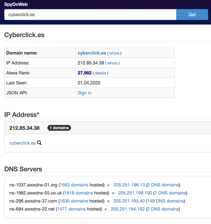211x224 pixels.
Task: Click the DNS Servers heading
Action: click(23, 169)
